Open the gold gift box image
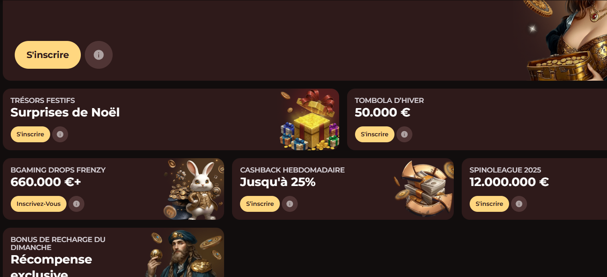Screen dimensions: 607x277 309,120
